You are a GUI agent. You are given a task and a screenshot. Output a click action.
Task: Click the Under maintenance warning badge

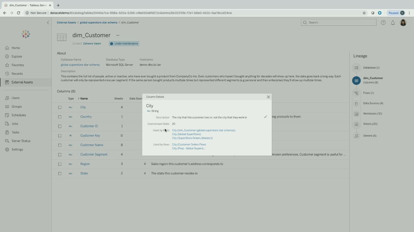pyautogui.click(x=124, y=43)
